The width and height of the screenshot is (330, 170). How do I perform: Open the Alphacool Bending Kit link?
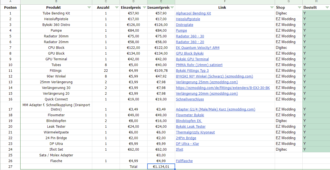[x=193, y=13]
